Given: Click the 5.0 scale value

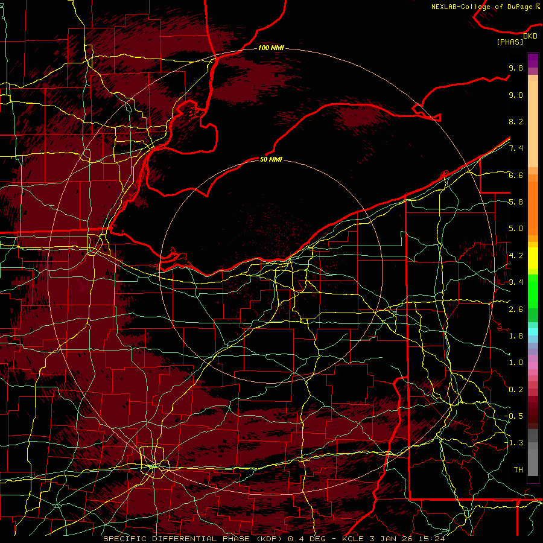Looking at the screenshot, I should click(516, 229).
